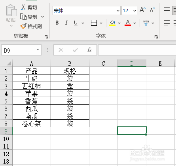This screenshot has height=166, width=176.
Task: Select column C header
Action: pyautogui.click(x=103, y=63)
